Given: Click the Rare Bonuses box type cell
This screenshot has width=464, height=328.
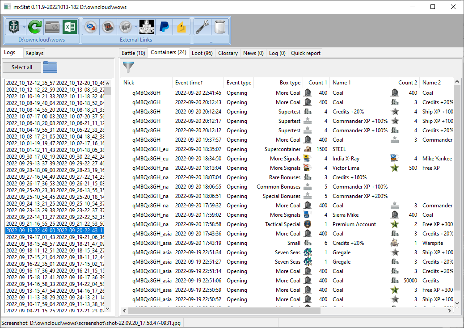Looking at the screenshot, I should (285, 177).
